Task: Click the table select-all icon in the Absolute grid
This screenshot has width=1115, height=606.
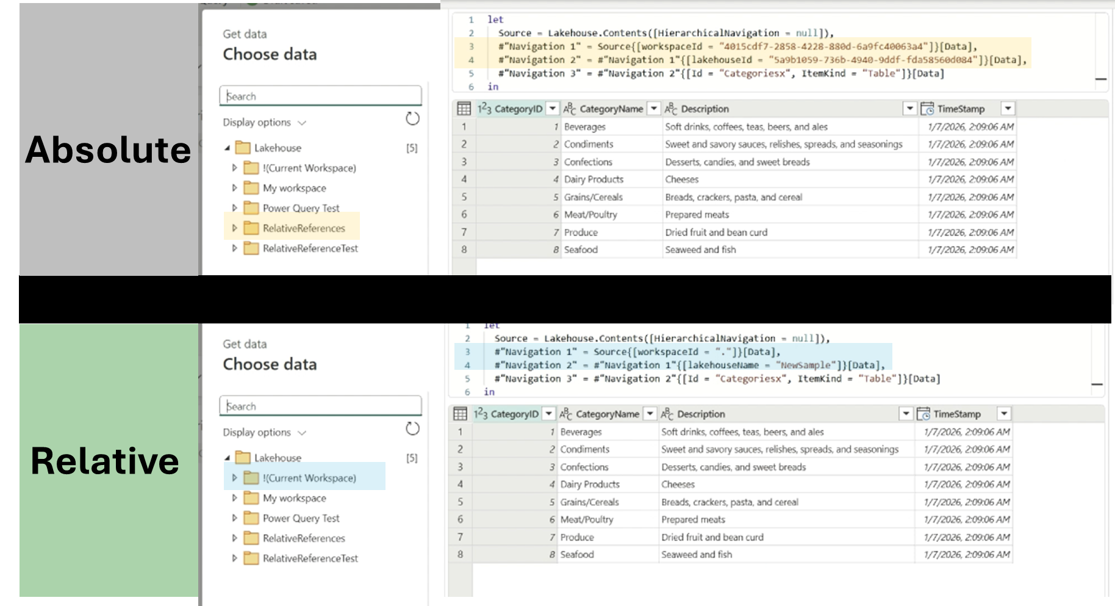Action: 464,109
